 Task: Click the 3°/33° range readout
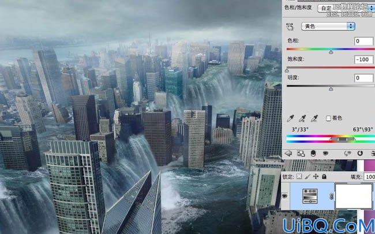coord(300,129)
